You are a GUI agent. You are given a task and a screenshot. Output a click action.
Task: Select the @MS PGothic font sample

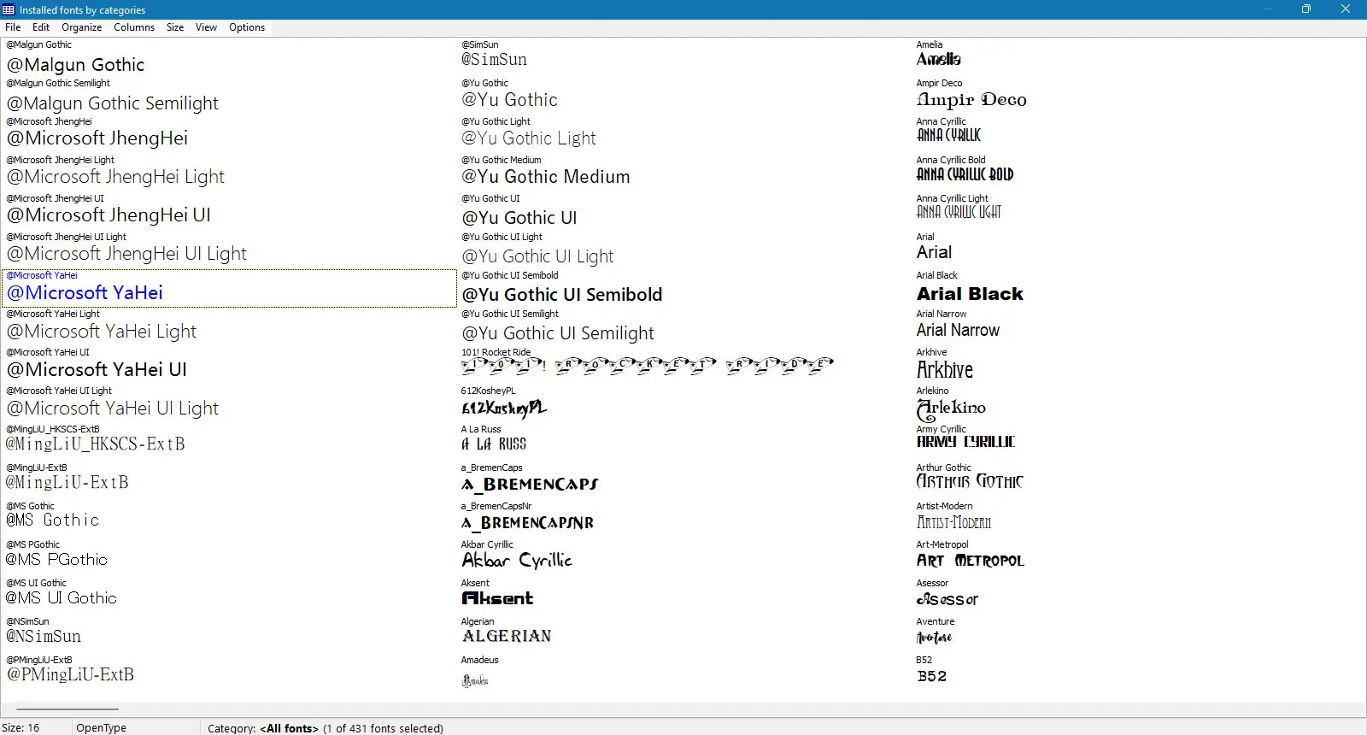56,560
